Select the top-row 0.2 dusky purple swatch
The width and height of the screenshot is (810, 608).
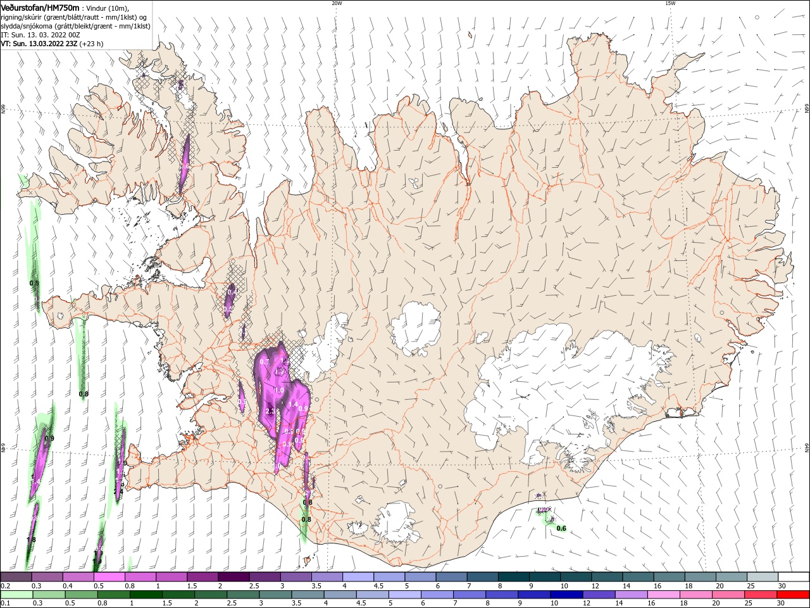(16, 577)
